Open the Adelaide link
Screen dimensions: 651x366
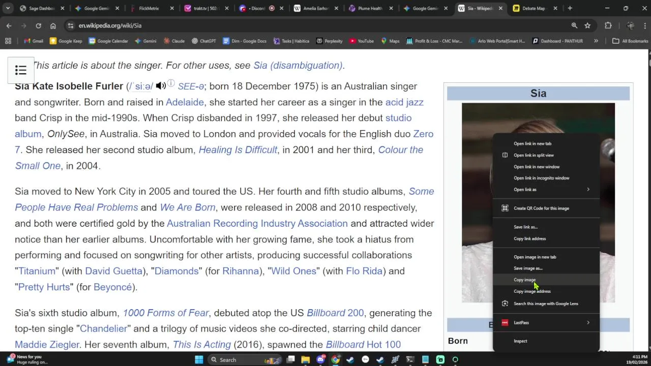185,102
